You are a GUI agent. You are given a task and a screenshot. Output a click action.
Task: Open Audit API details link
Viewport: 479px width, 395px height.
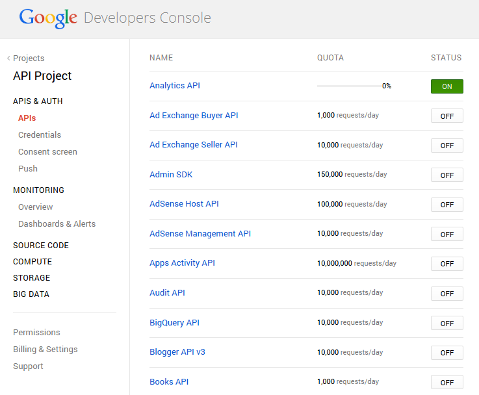tap(167, 292)
